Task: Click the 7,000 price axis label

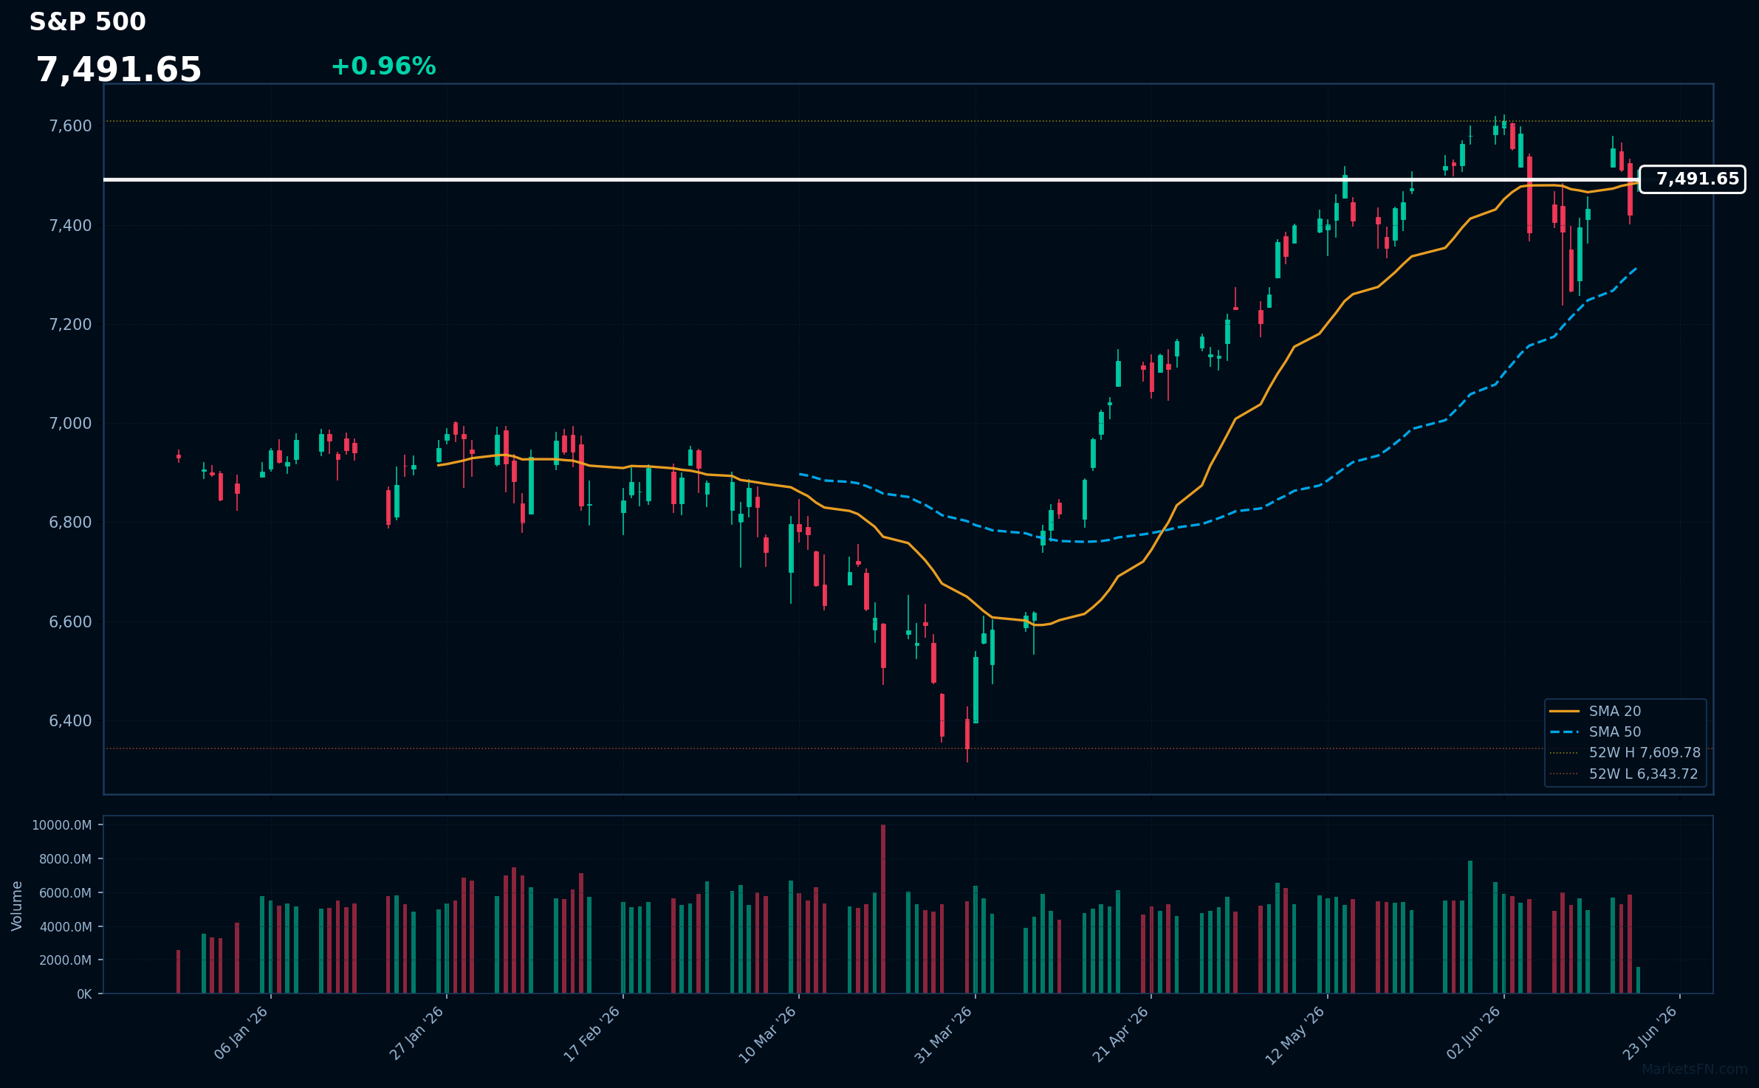Action: [70, 424]
